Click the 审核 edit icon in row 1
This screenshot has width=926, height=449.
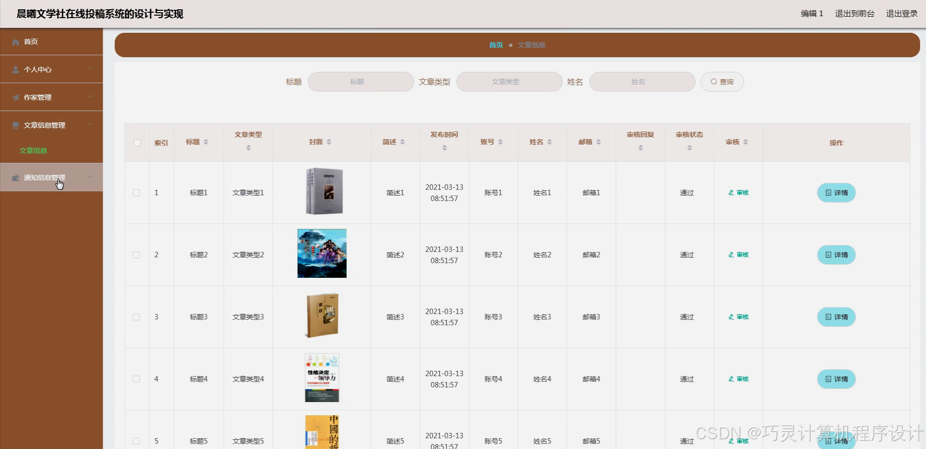[x=731, y=193]
